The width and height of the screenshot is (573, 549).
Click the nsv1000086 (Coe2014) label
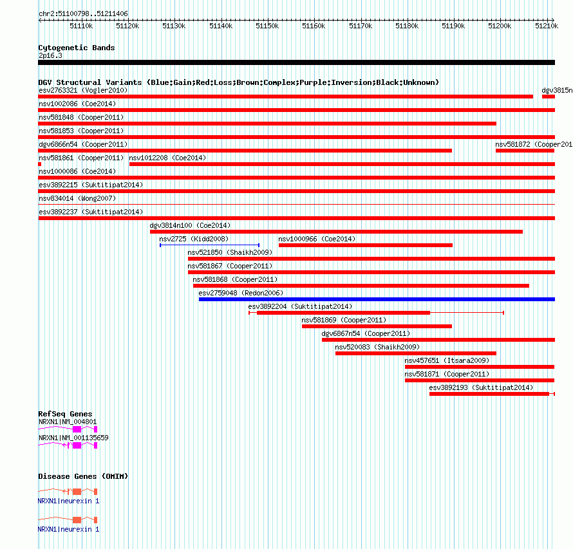coord(77,171)
